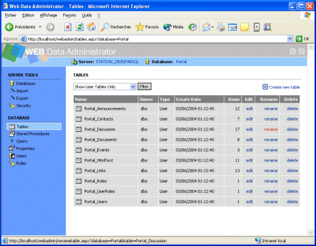Open the Outils menu
This screenshot has width=316, height=246.
[87, 15]
